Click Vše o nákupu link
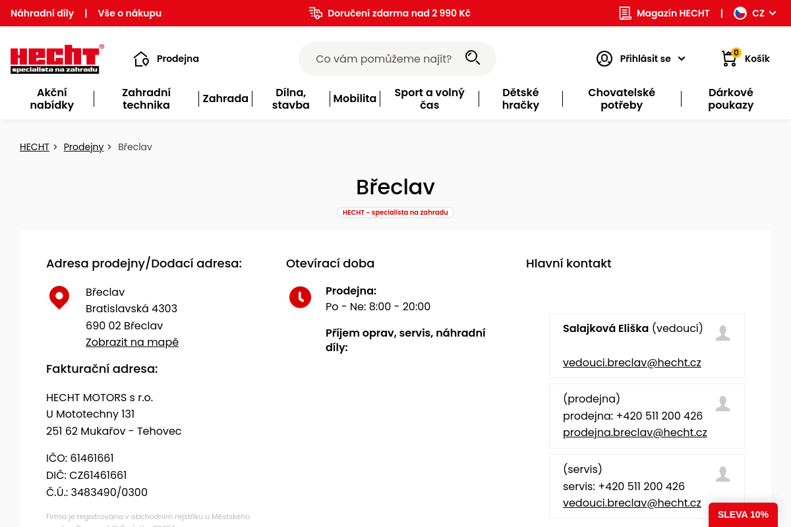 pyautogui.click(x=130, y=13)
